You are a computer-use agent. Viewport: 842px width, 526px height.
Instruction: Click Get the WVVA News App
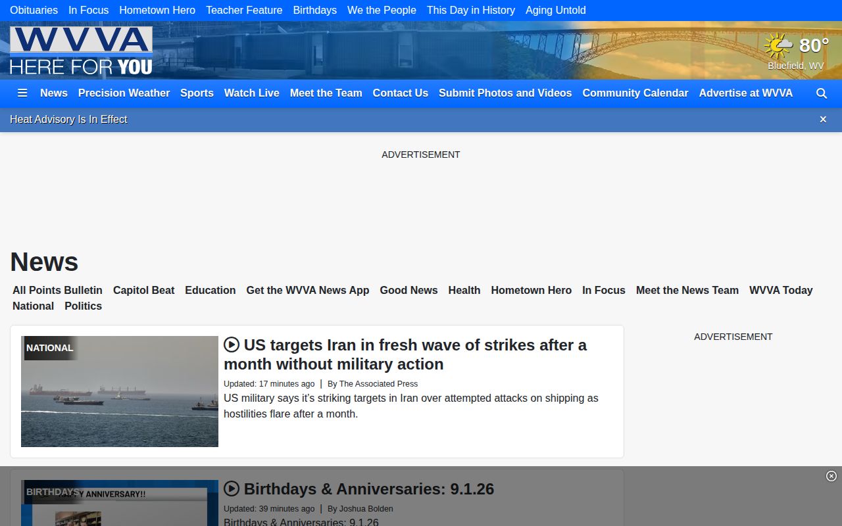pyautogui.click(x=308, y=290)
